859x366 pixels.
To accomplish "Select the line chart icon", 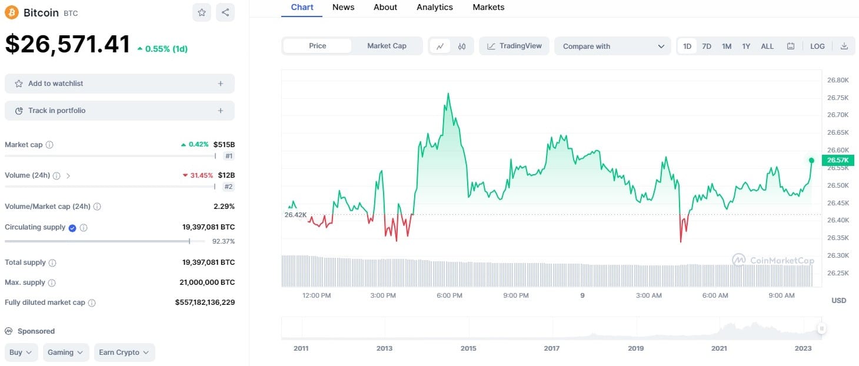I will [x=440, y=46].
